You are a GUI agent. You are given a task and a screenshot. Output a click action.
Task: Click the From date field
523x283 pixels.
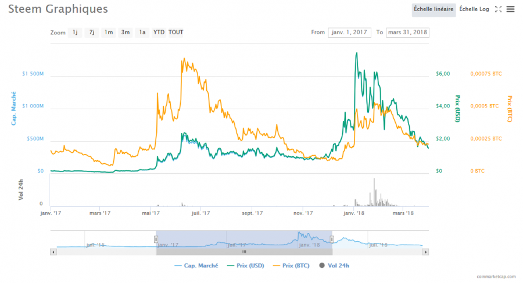[349, 33]
